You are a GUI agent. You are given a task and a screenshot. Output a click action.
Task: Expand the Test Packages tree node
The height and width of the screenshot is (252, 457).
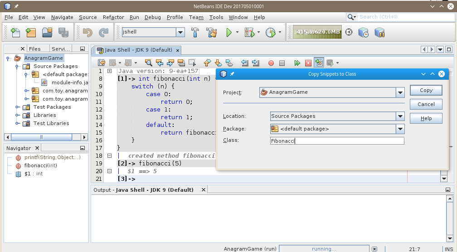pos(18,107)
